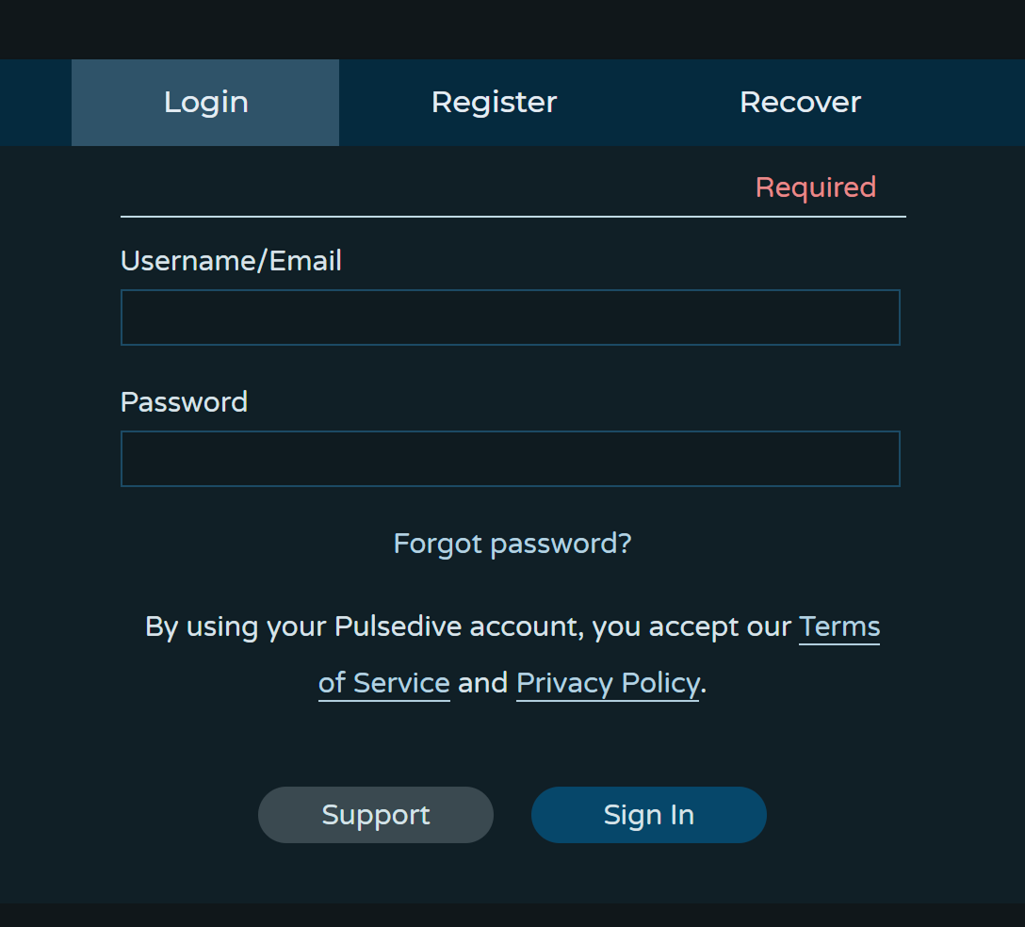Click the word 'and' between the policy links
Screen dimensions: 1025x927
pos(483,683)
